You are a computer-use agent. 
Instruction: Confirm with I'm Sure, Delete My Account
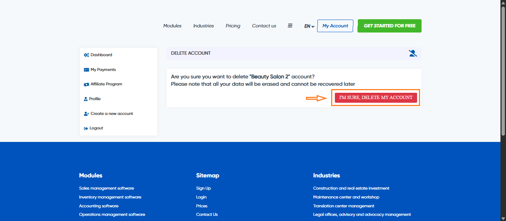coord(376,98)
